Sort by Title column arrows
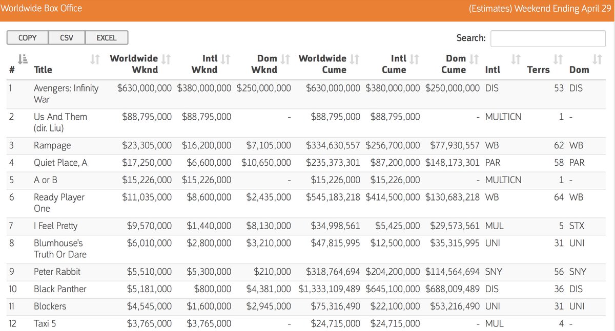Image resolution: width=615 pixels, height=331 pixels. point(95,59)
